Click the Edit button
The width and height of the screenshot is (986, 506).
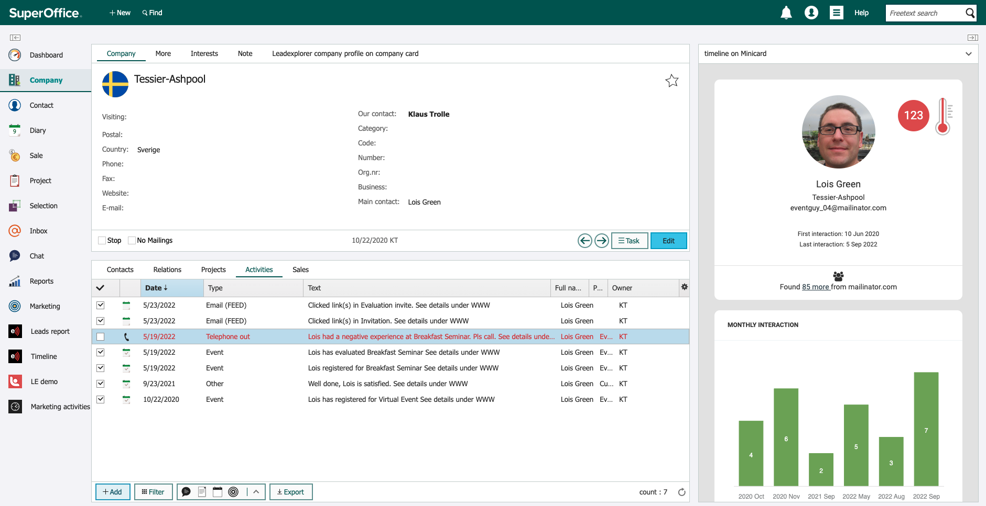pos(668,241)
